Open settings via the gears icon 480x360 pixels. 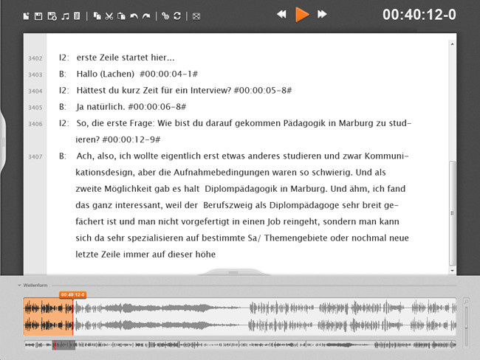pos(165,16)
